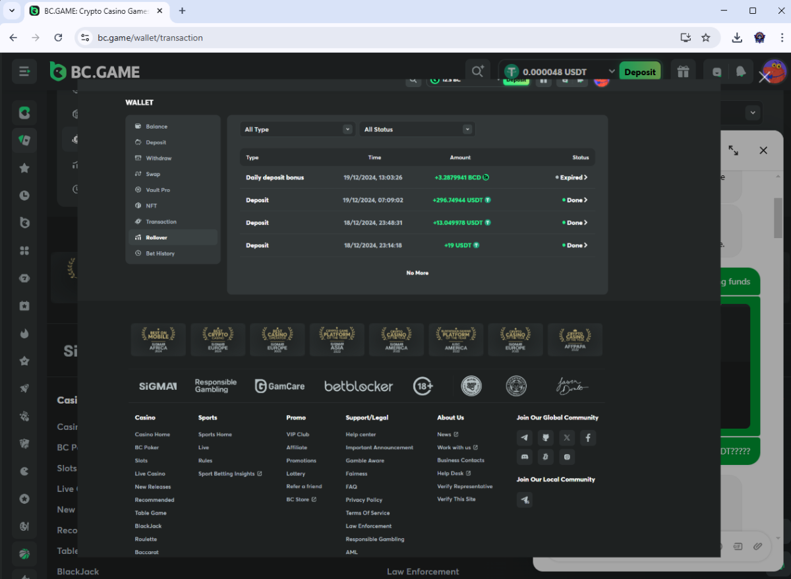Click the green Deposit button
The height and width of the screenshot is (579, 791).
pyautogui.click(x=639, y=72)
